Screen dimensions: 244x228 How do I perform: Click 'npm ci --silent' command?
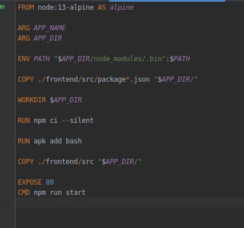coord(63,121)
